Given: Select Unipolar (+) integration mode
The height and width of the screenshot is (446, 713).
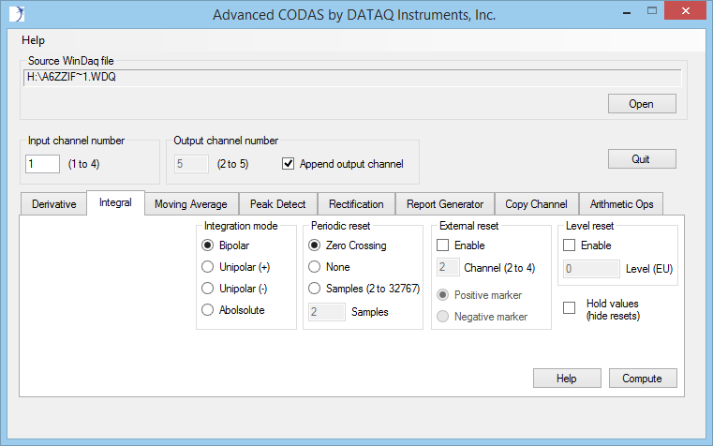Looking at the screenshot, I should click(x=207, y=267).
